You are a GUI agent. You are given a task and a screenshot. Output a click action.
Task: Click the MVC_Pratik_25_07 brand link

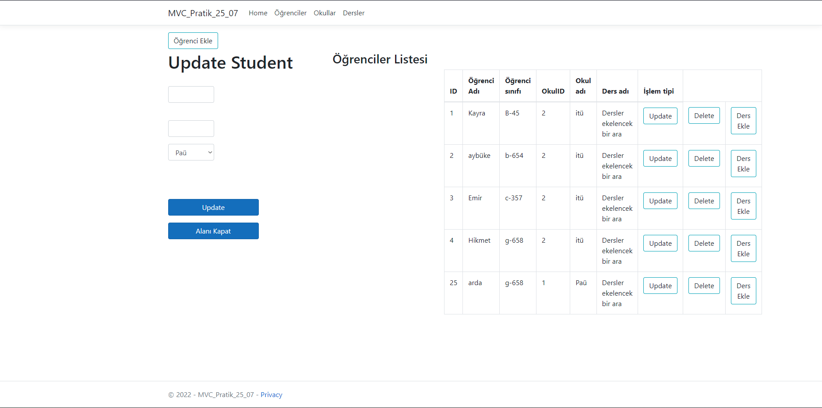[x=203, y=13]
